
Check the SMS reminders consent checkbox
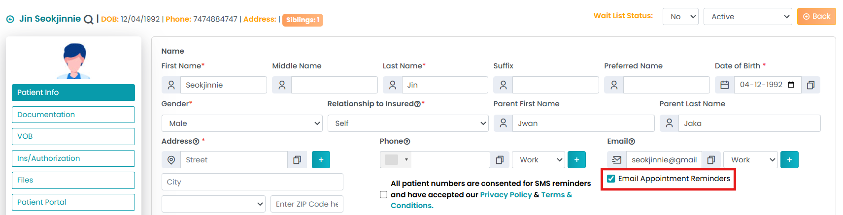point(384,195)
